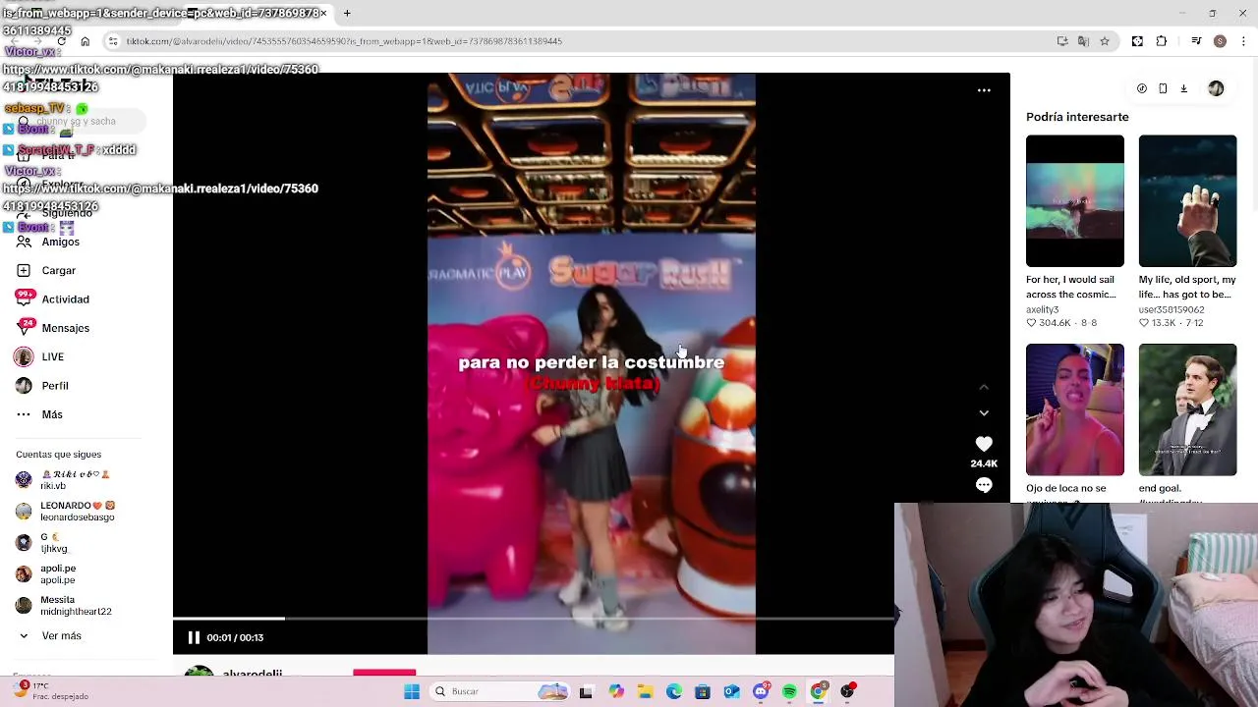Click the site information icon in address bar
1258x707 pixels.
click(x=113, y=41)
